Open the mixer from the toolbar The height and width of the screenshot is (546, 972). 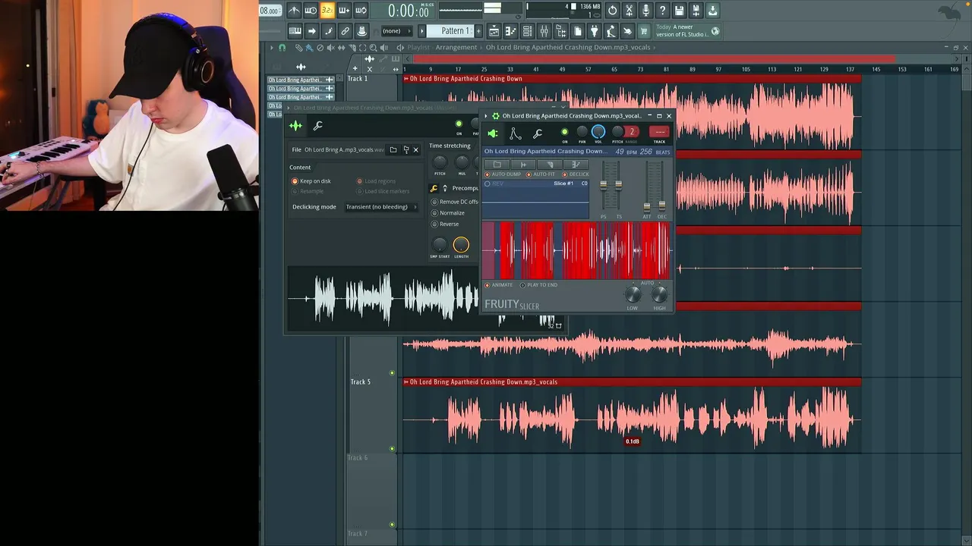544,31
